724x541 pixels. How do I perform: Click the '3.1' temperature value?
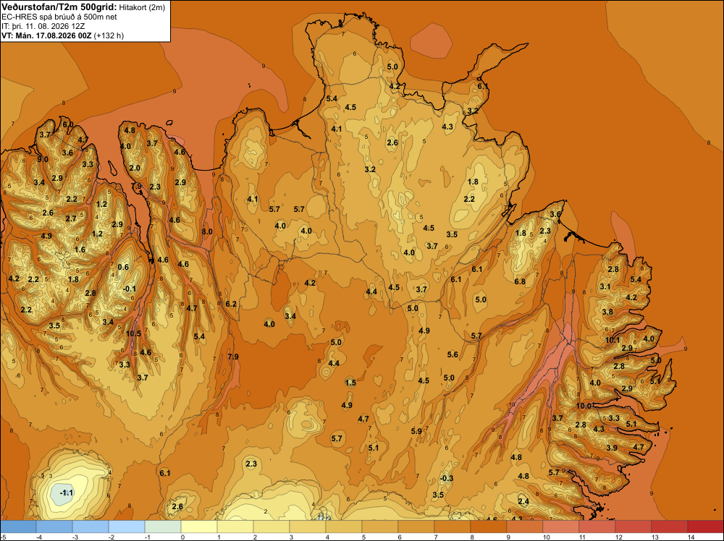[605, 286]
